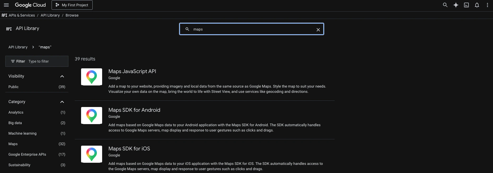Click the Maps SDK for iOS pin thumbnail

point(92,154)
